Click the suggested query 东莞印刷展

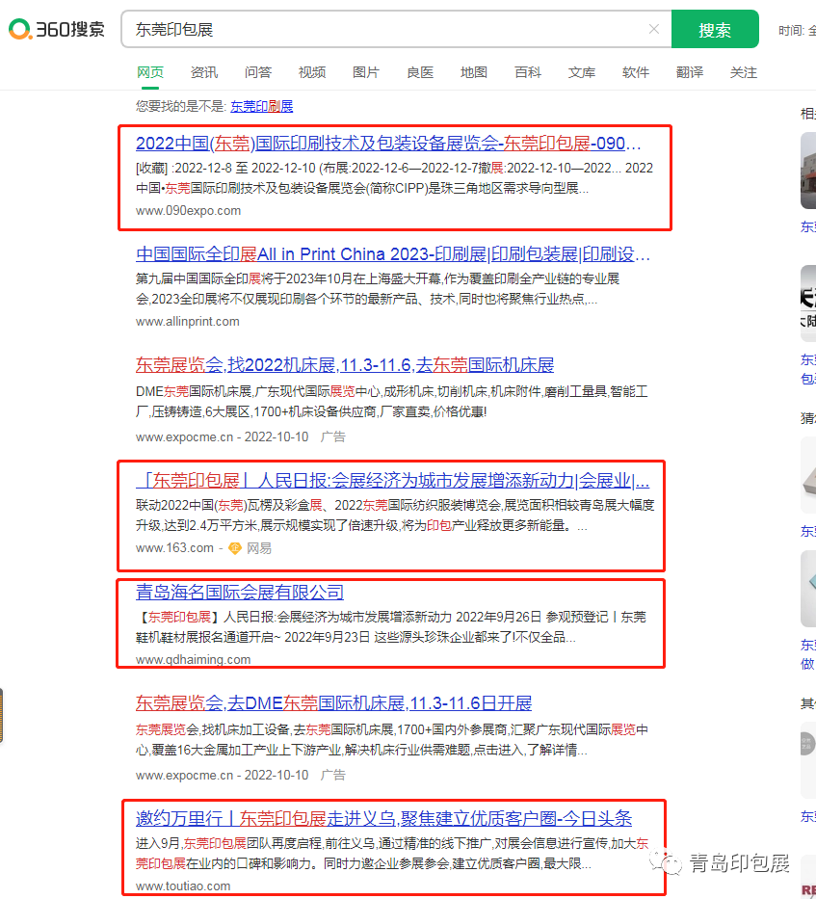coord(261,106)
